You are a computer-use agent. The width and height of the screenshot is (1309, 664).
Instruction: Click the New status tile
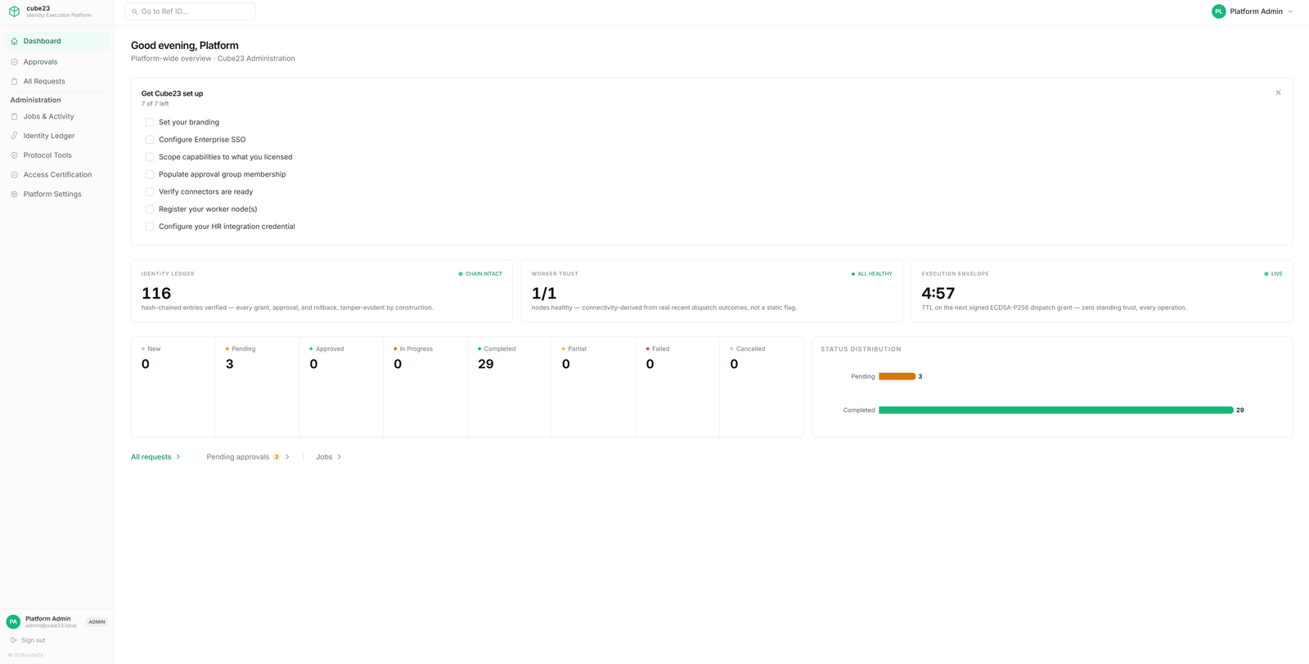point(173,387)
